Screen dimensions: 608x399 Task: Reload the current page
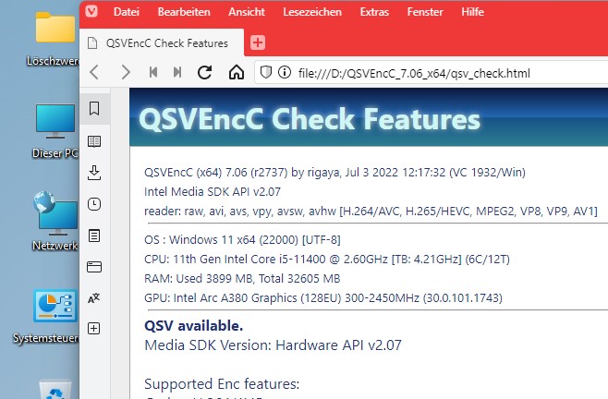(205, 72)
